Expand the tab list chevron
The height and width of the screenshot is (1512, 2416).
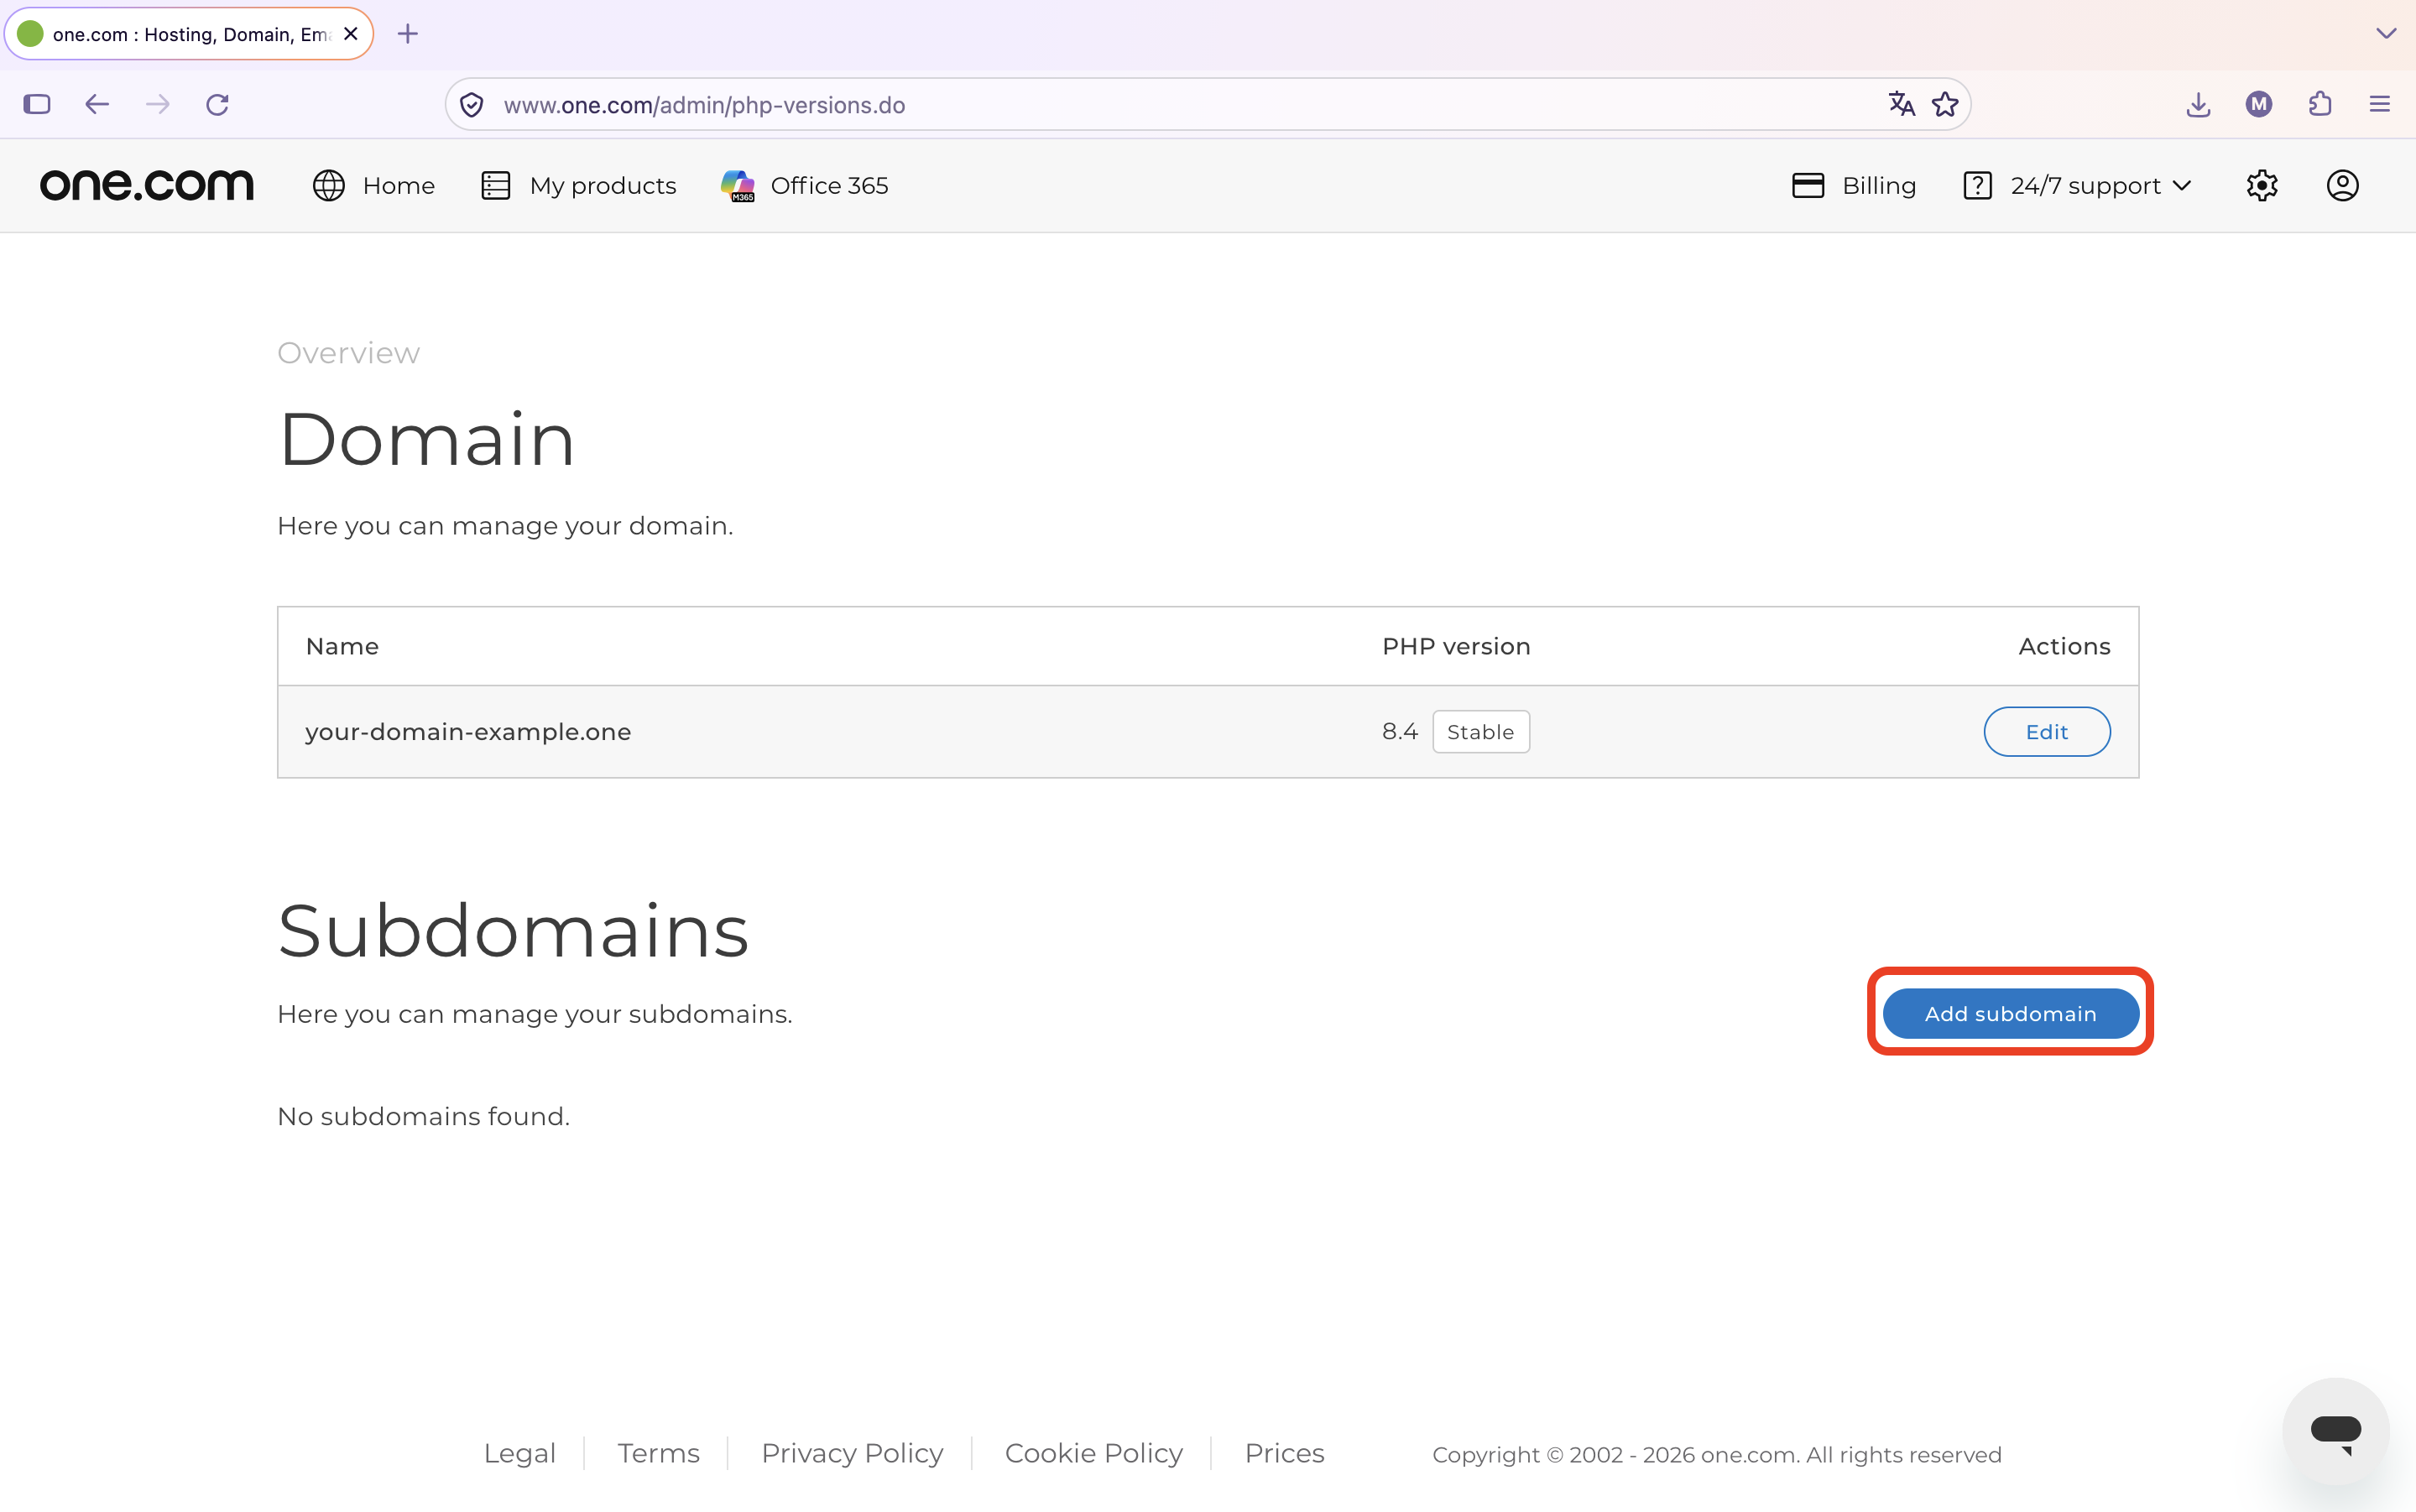[2386, 34]
